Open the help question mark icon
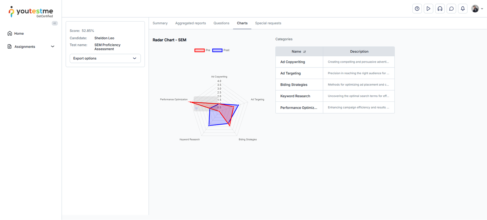 point(417,9)
